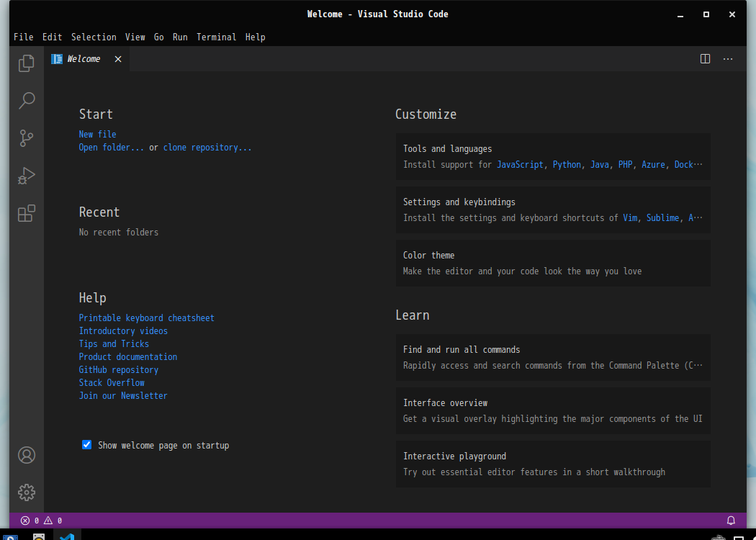Screen dimensions: 756x540
Task: Click the No recent folders text
Action: click(x=119, y=232)
